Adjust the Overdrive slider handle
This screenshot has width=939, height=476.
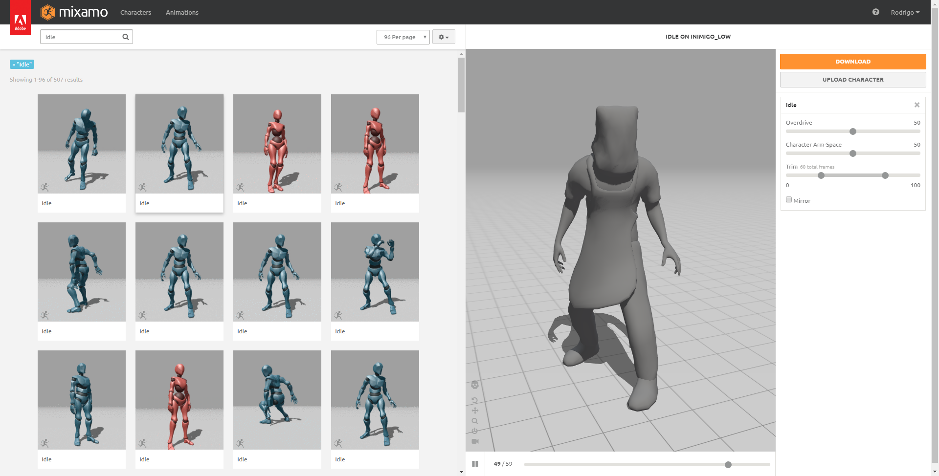853,131
